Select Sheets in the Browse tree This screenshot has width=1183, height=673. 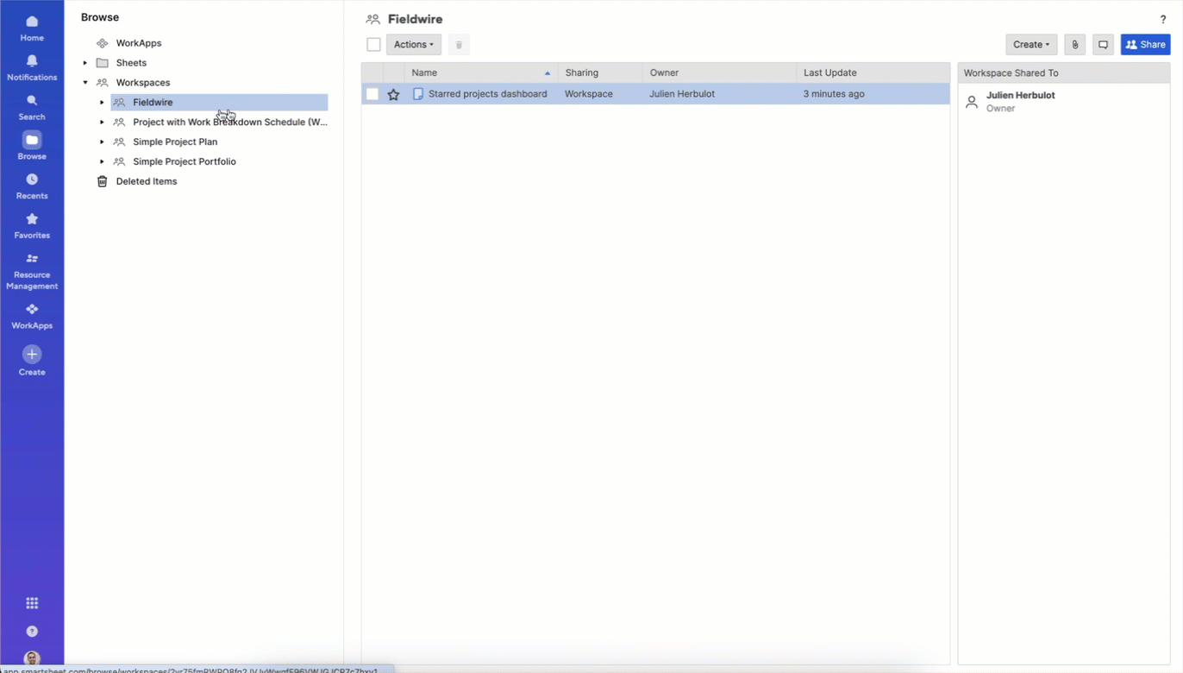131,62
